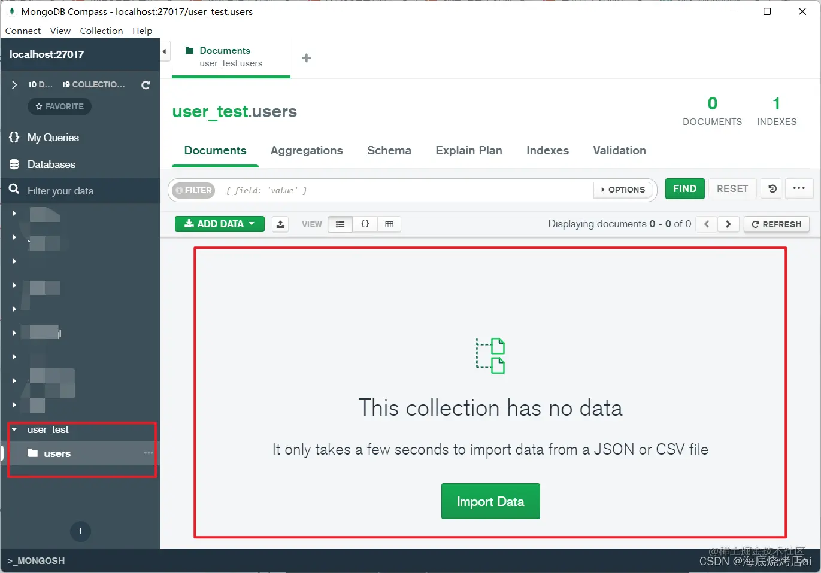Expand the connection info chevron

[x=14, y=85]
